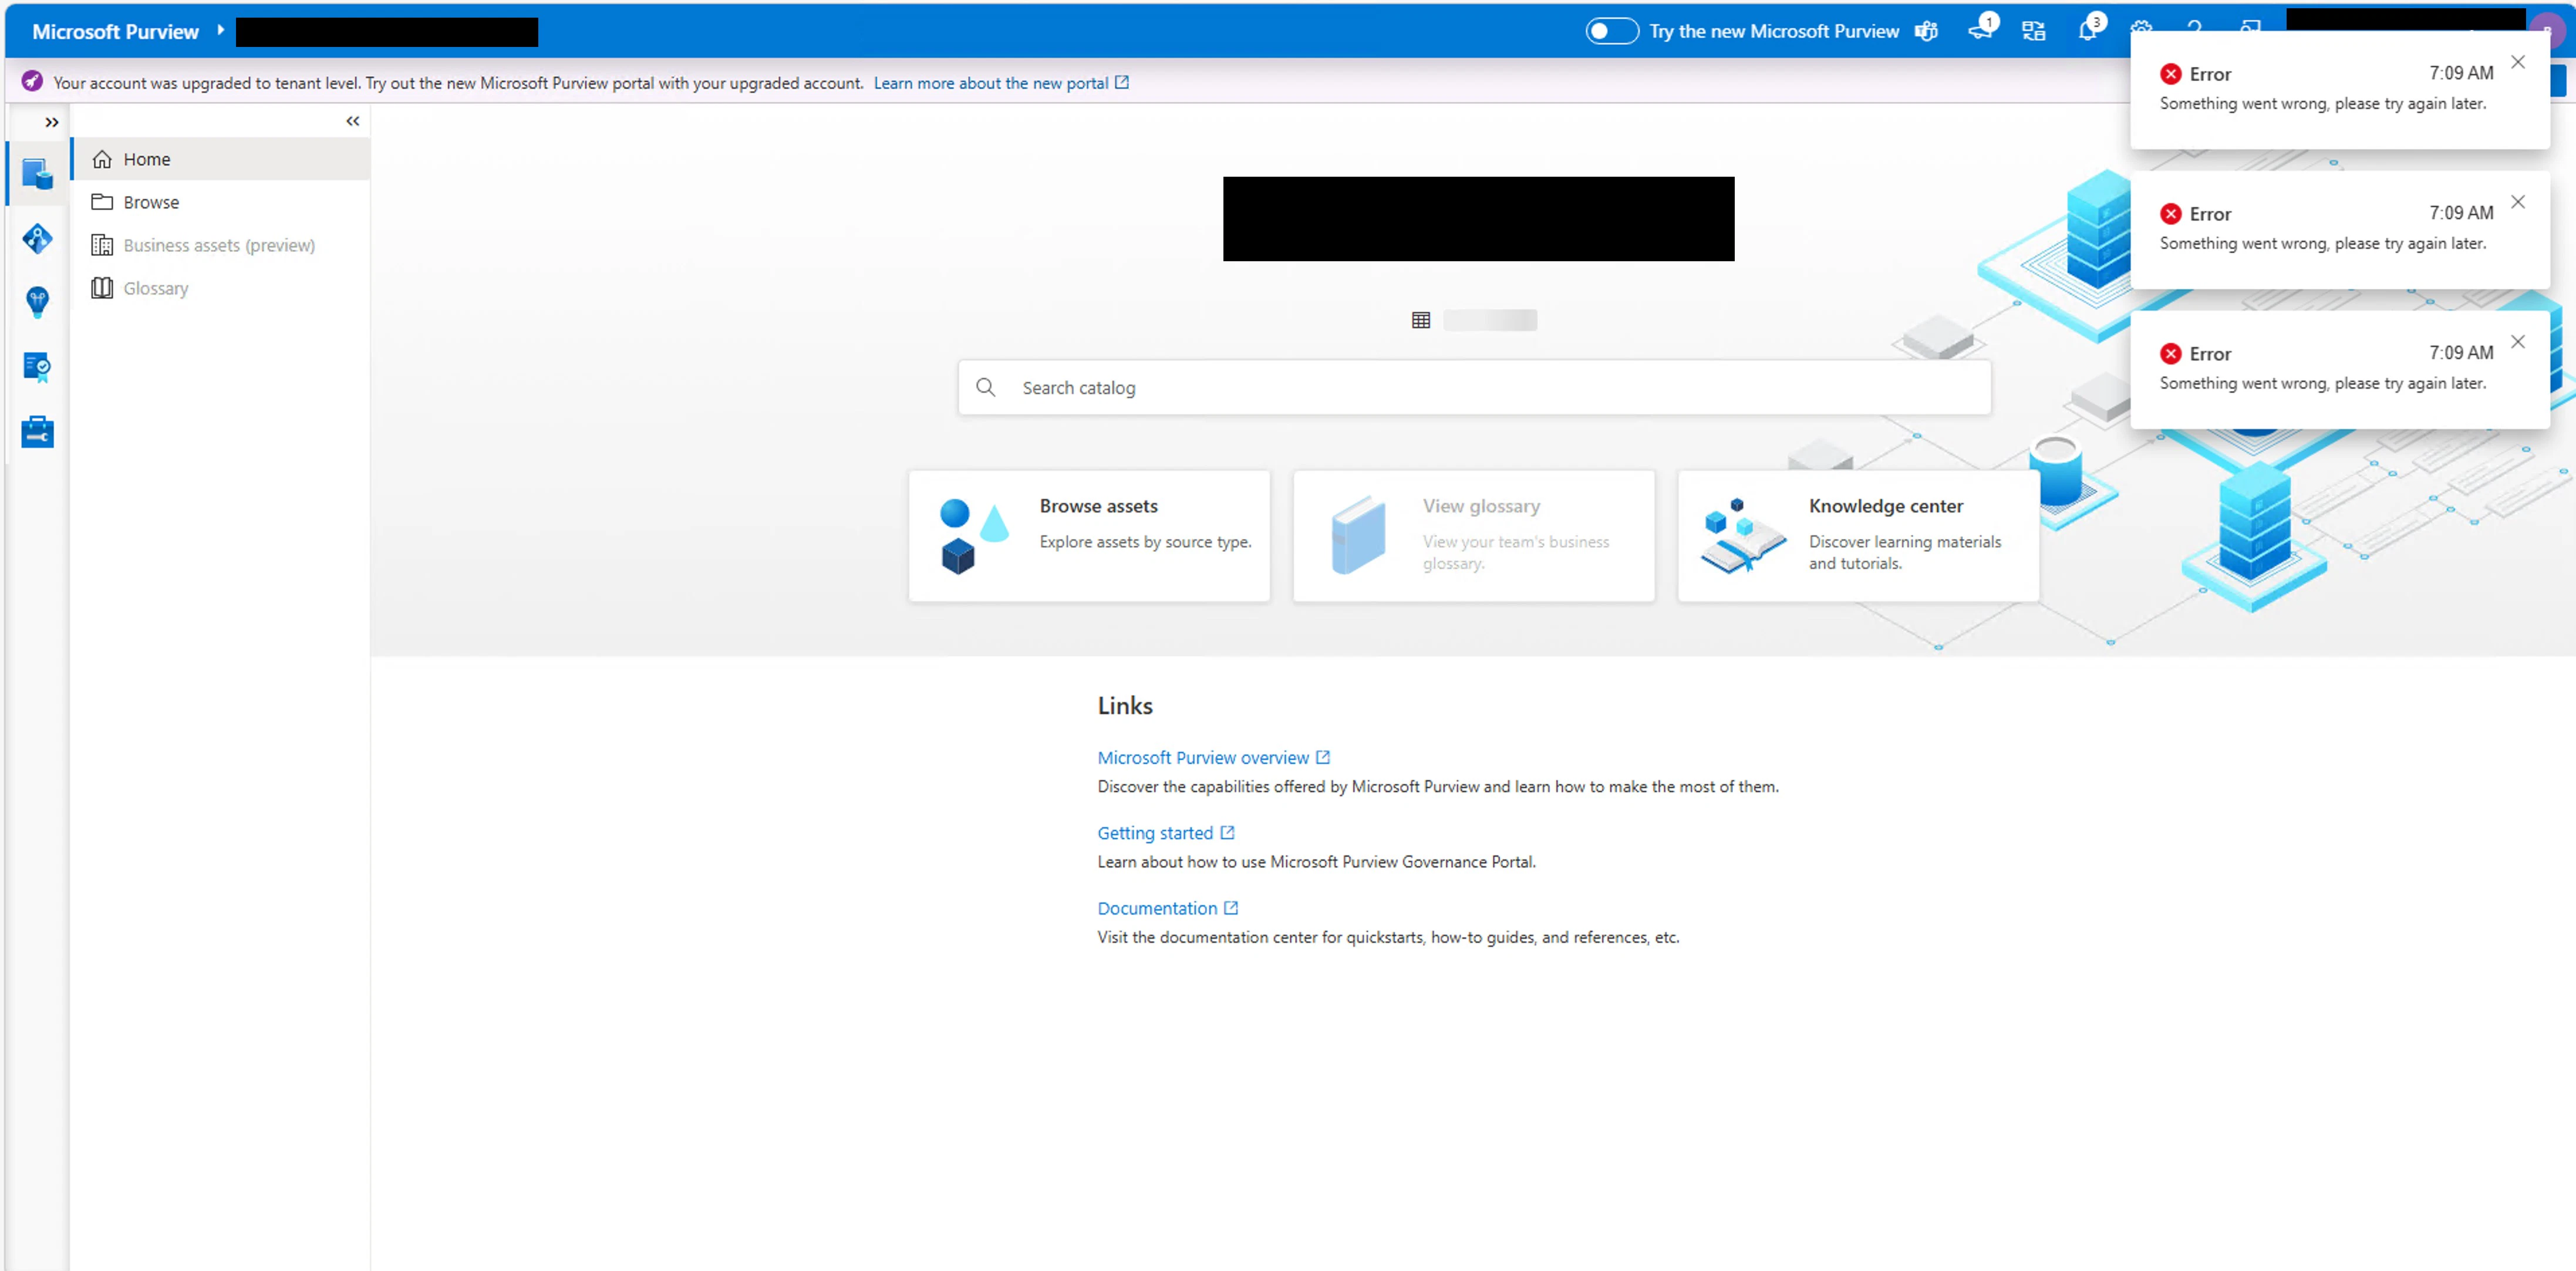
Task: Open the announcements megaphone icon
Action: pos(1980,31)
